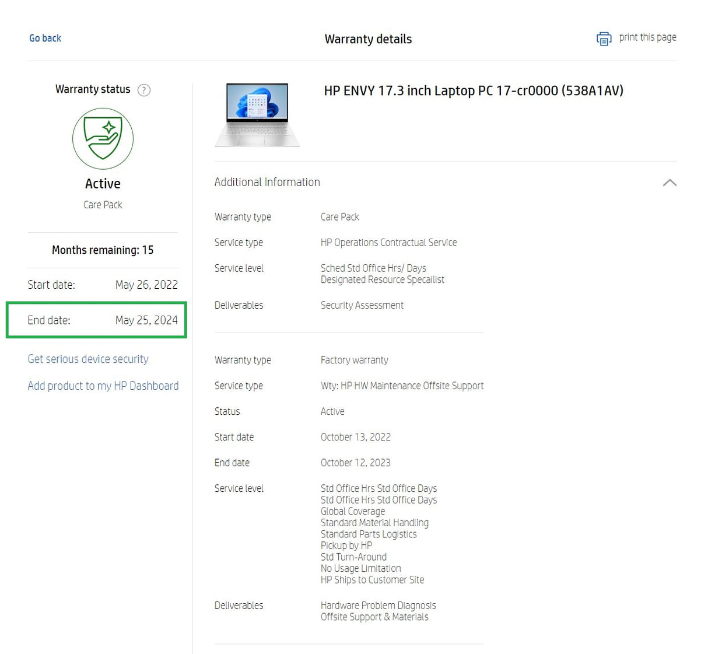
Task: Go back to the previous page
Action: [x=45, y=39]
